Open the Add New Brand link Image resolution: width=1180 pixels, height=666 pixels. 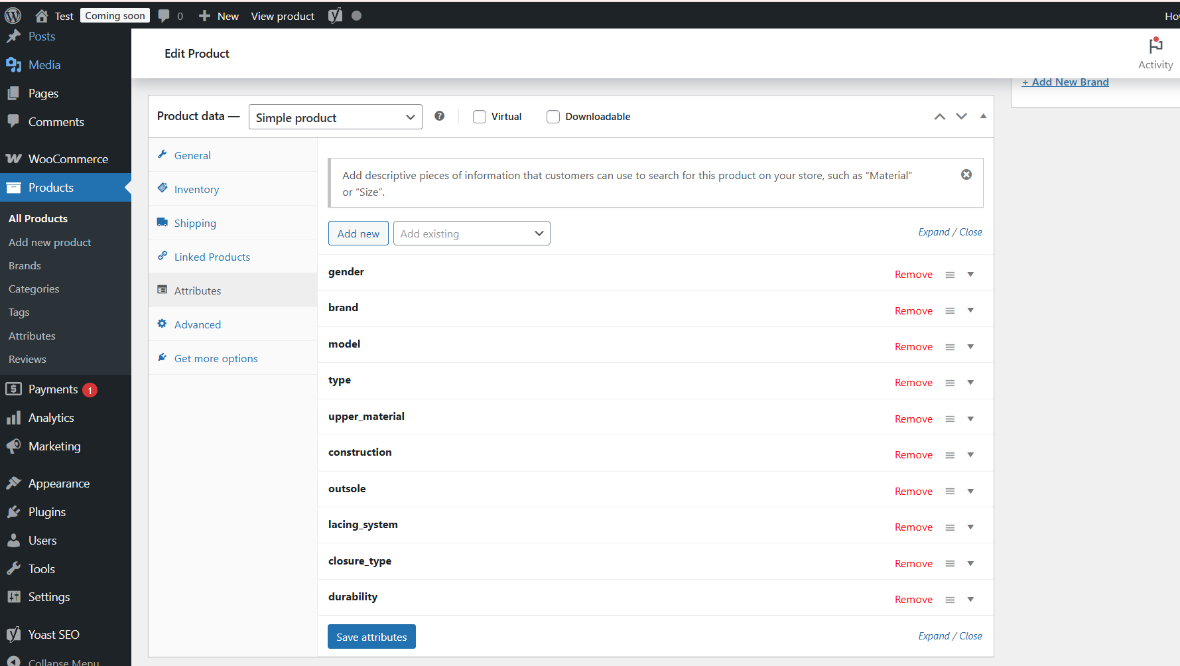[1065, 81]
